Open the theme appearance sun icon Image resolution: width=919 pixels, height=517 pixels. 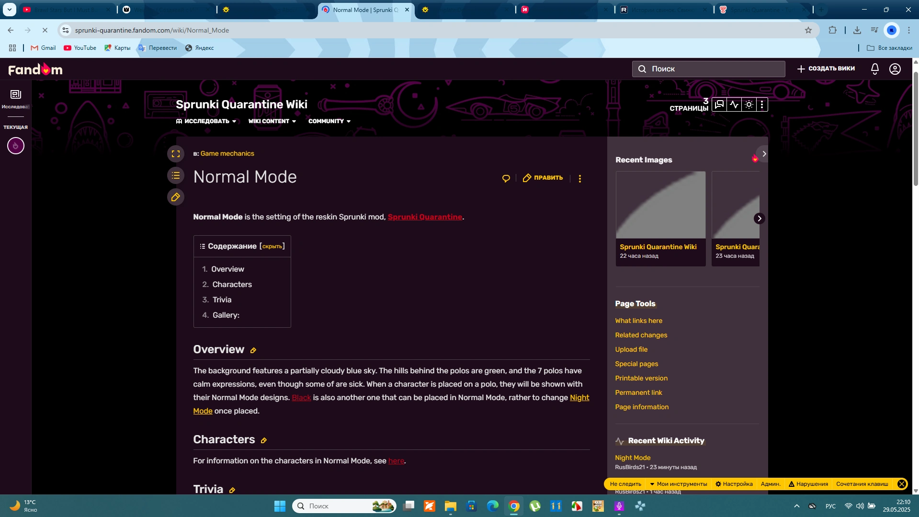(748, 104)
